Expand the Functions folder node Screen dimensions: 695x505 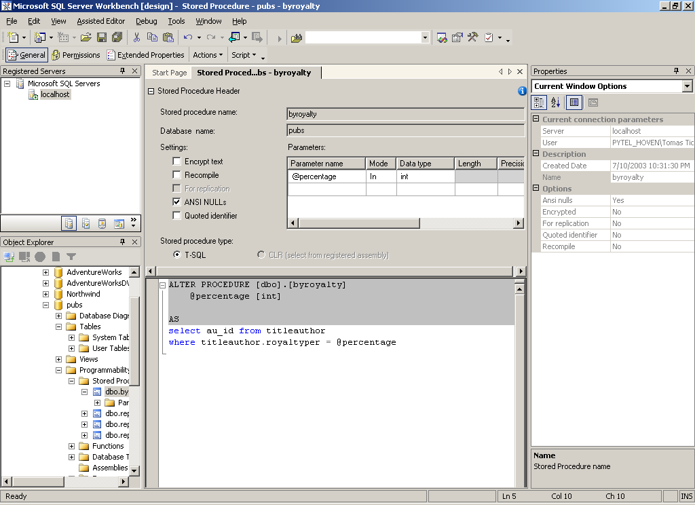point(71,446)
